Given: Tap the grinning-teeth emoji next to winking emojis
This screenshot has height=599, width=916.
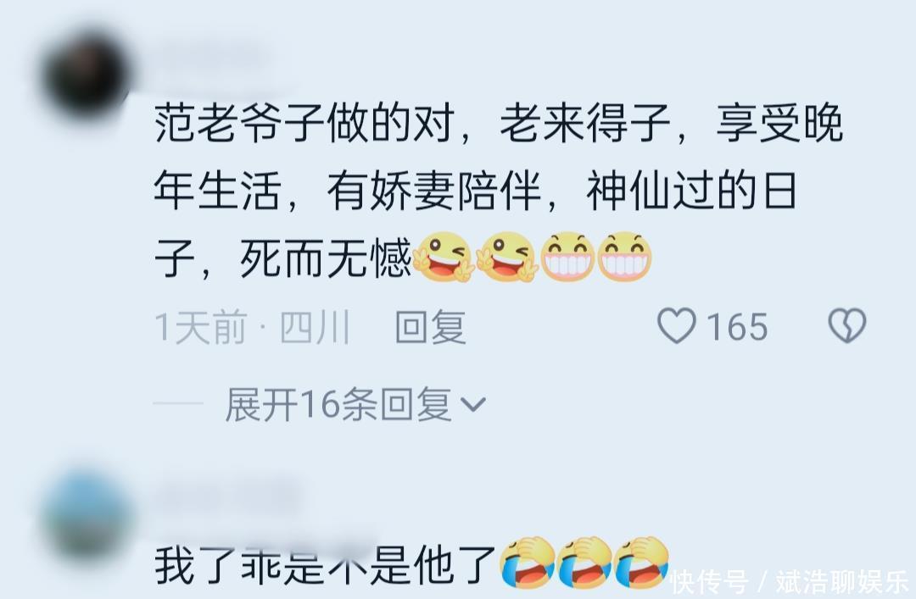Looking at the screenshot, I should [x=567, y=257].
